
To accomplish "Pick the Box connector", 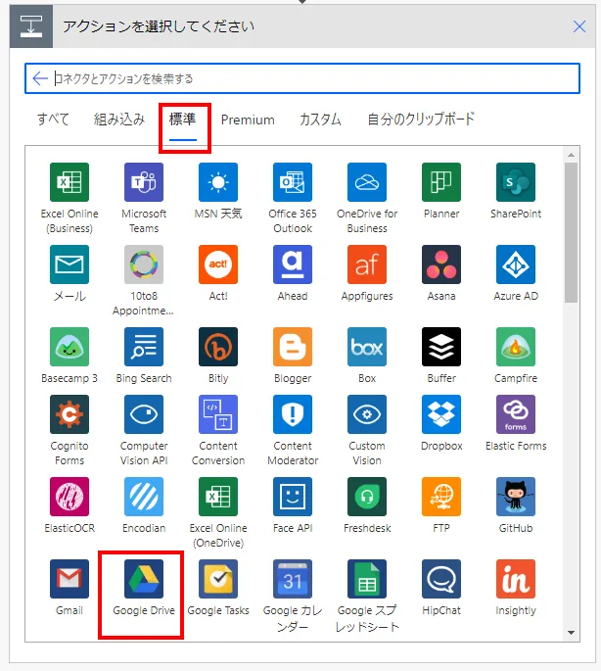I will click(x=367, y=347).
